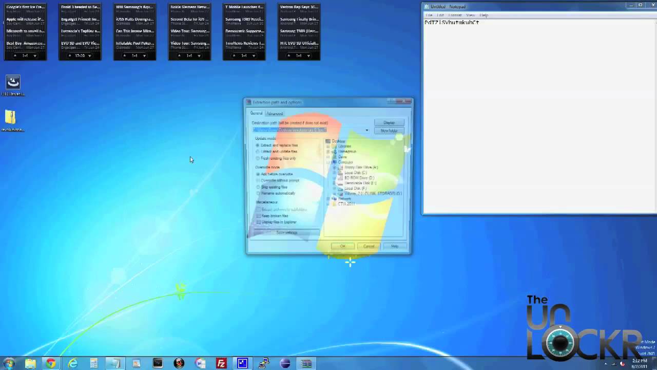Image resolution: width=657 pixels, height=370 pixels.
Task: Select Computer in the folder tree
Action: [x=345, y=162]
